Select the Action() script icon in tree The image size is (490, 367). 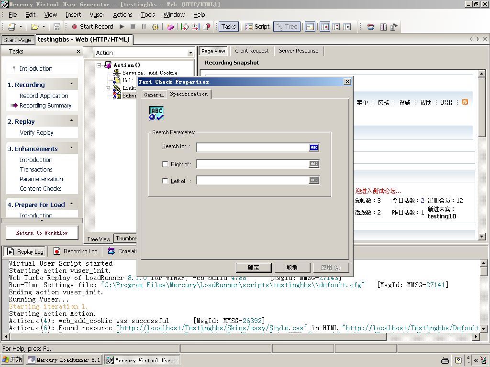(108, 65)
